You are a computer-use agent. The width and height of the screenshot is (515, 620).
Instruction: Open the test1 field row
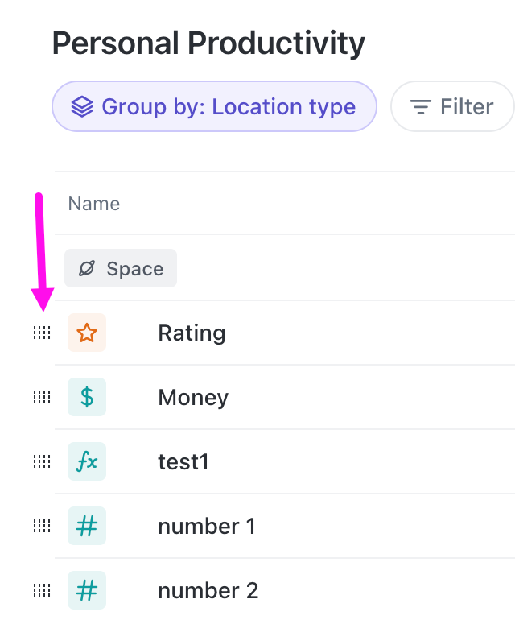coord(183,461)
